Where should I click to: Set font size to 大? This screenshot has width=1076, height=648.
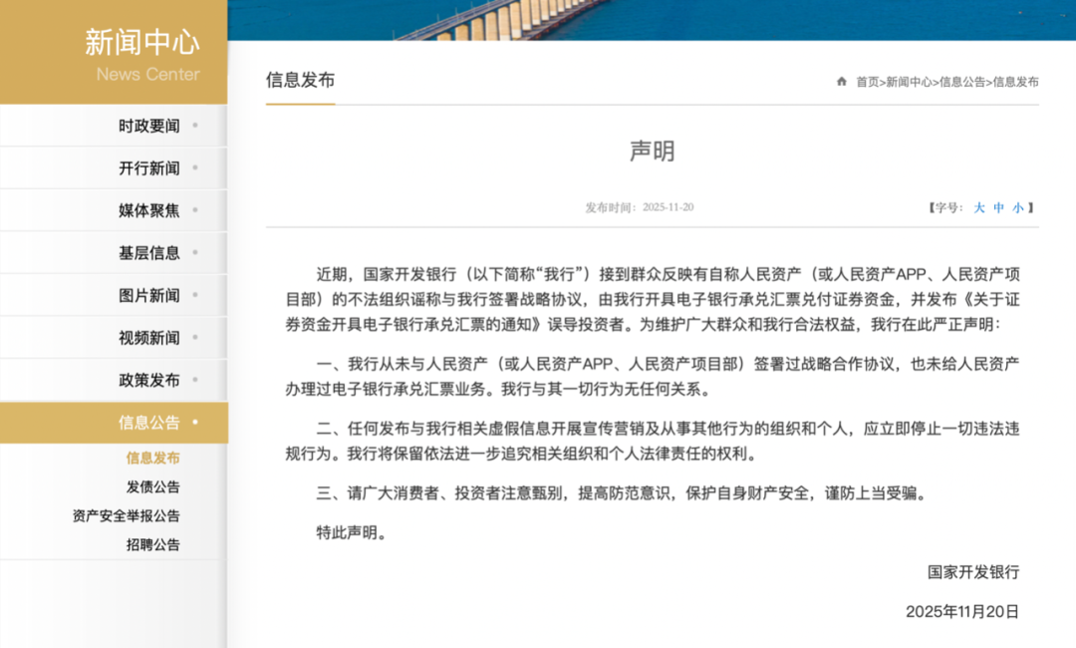point(979,207)
